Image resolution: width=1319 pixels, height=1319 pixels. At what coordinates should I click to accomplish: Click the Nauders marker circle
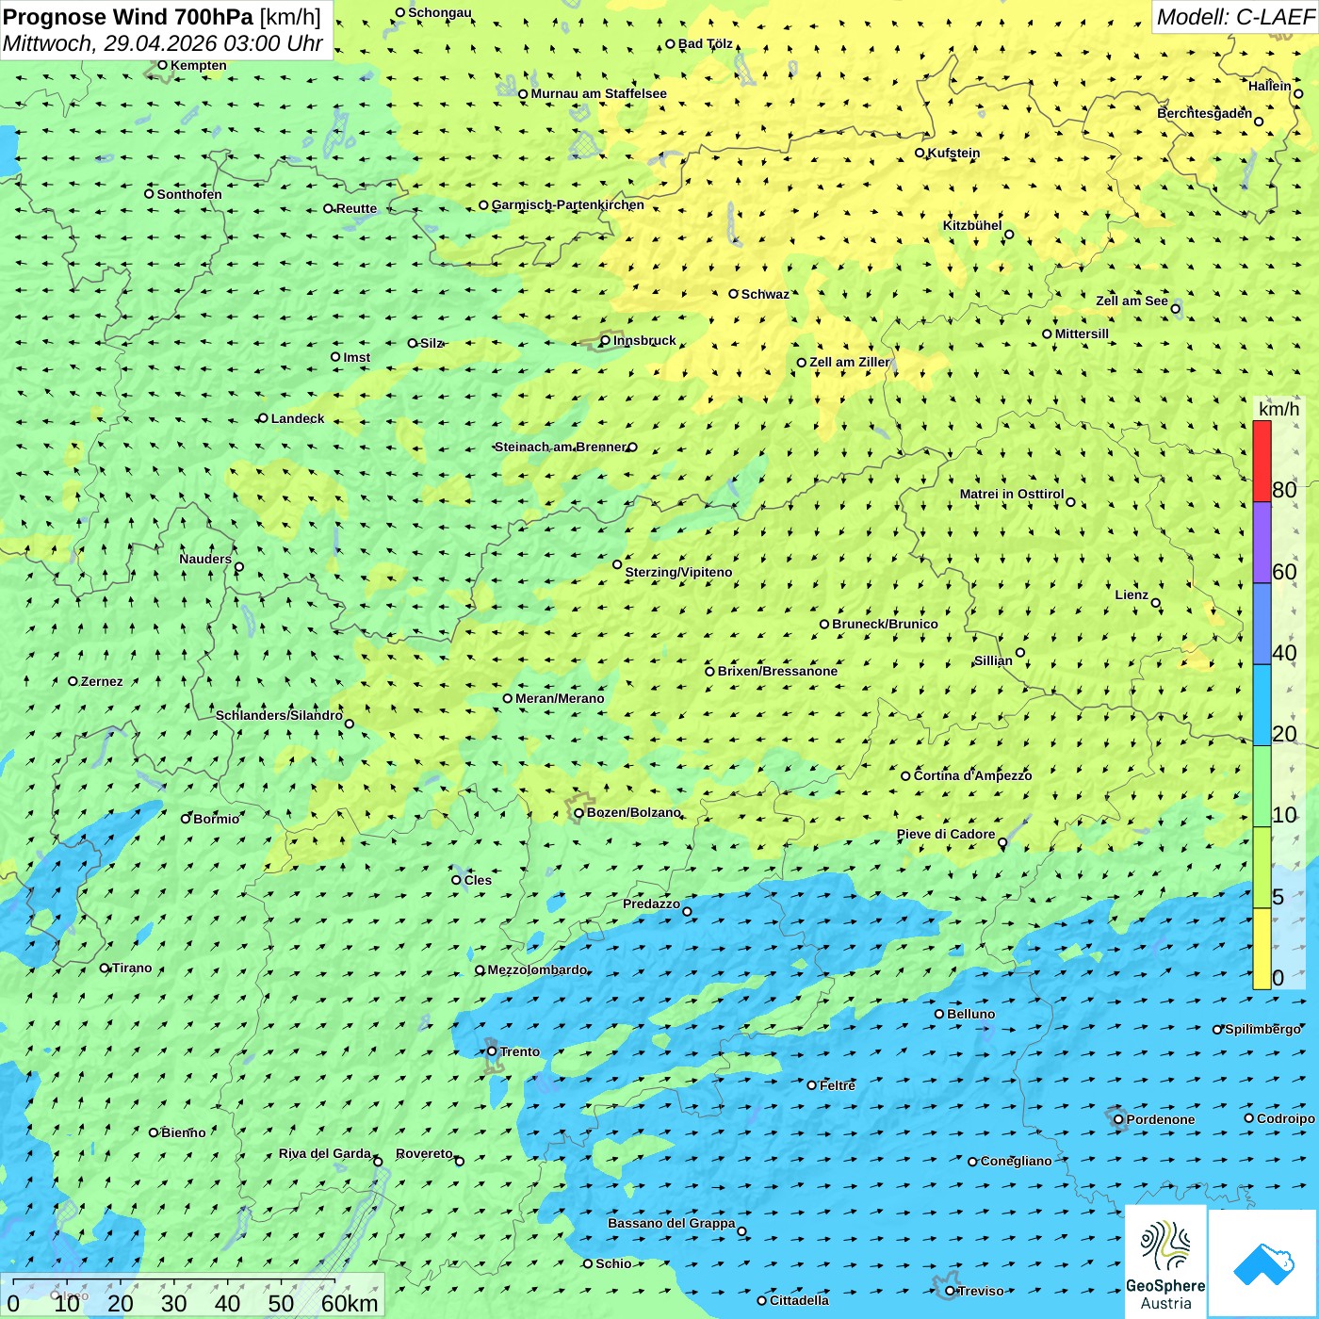pyautogui.click(x=238, y=567)
